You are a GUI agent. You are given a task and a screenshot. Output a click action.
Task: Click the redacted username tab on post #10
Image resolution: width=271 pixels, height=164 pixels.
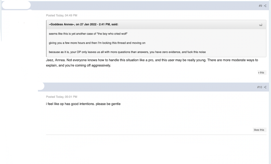tap(41, 86)
